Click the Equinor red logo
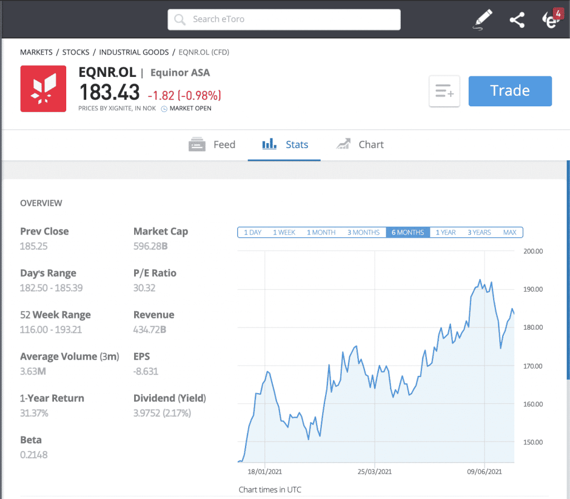 click(43, 89)
